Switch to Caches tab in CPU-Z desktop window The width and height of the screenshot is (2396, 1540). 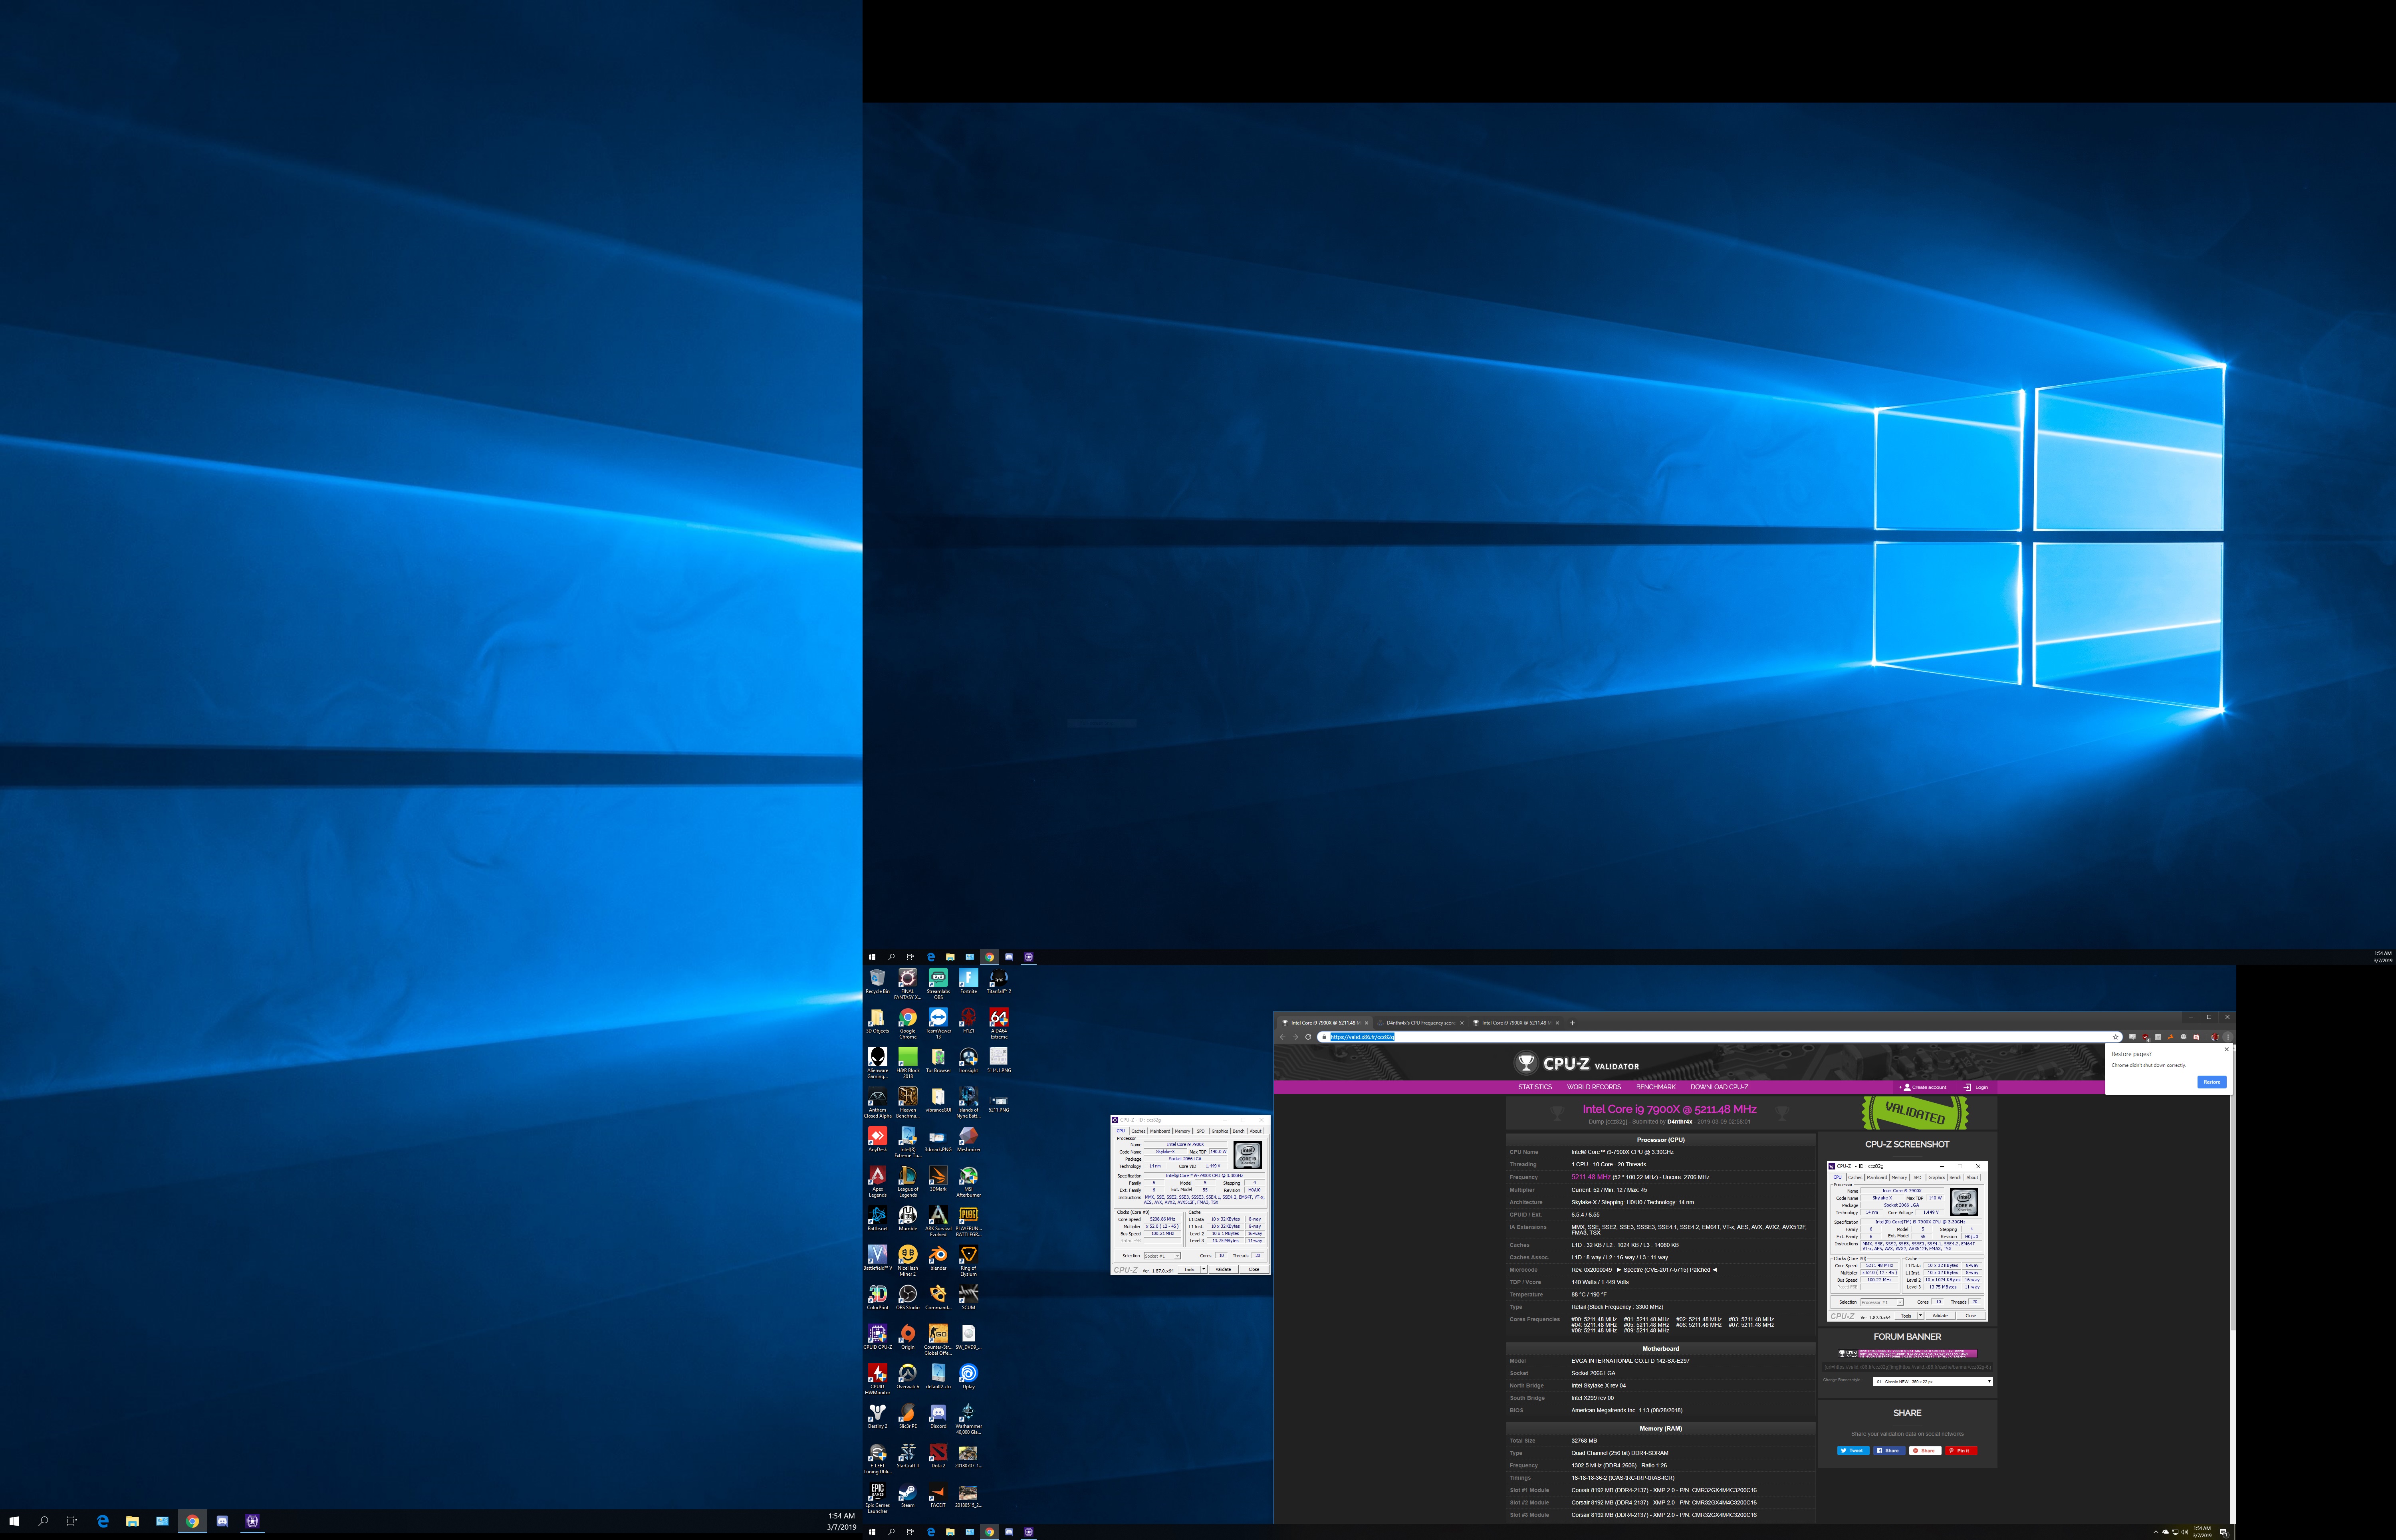click(x=1139, y=1131)
